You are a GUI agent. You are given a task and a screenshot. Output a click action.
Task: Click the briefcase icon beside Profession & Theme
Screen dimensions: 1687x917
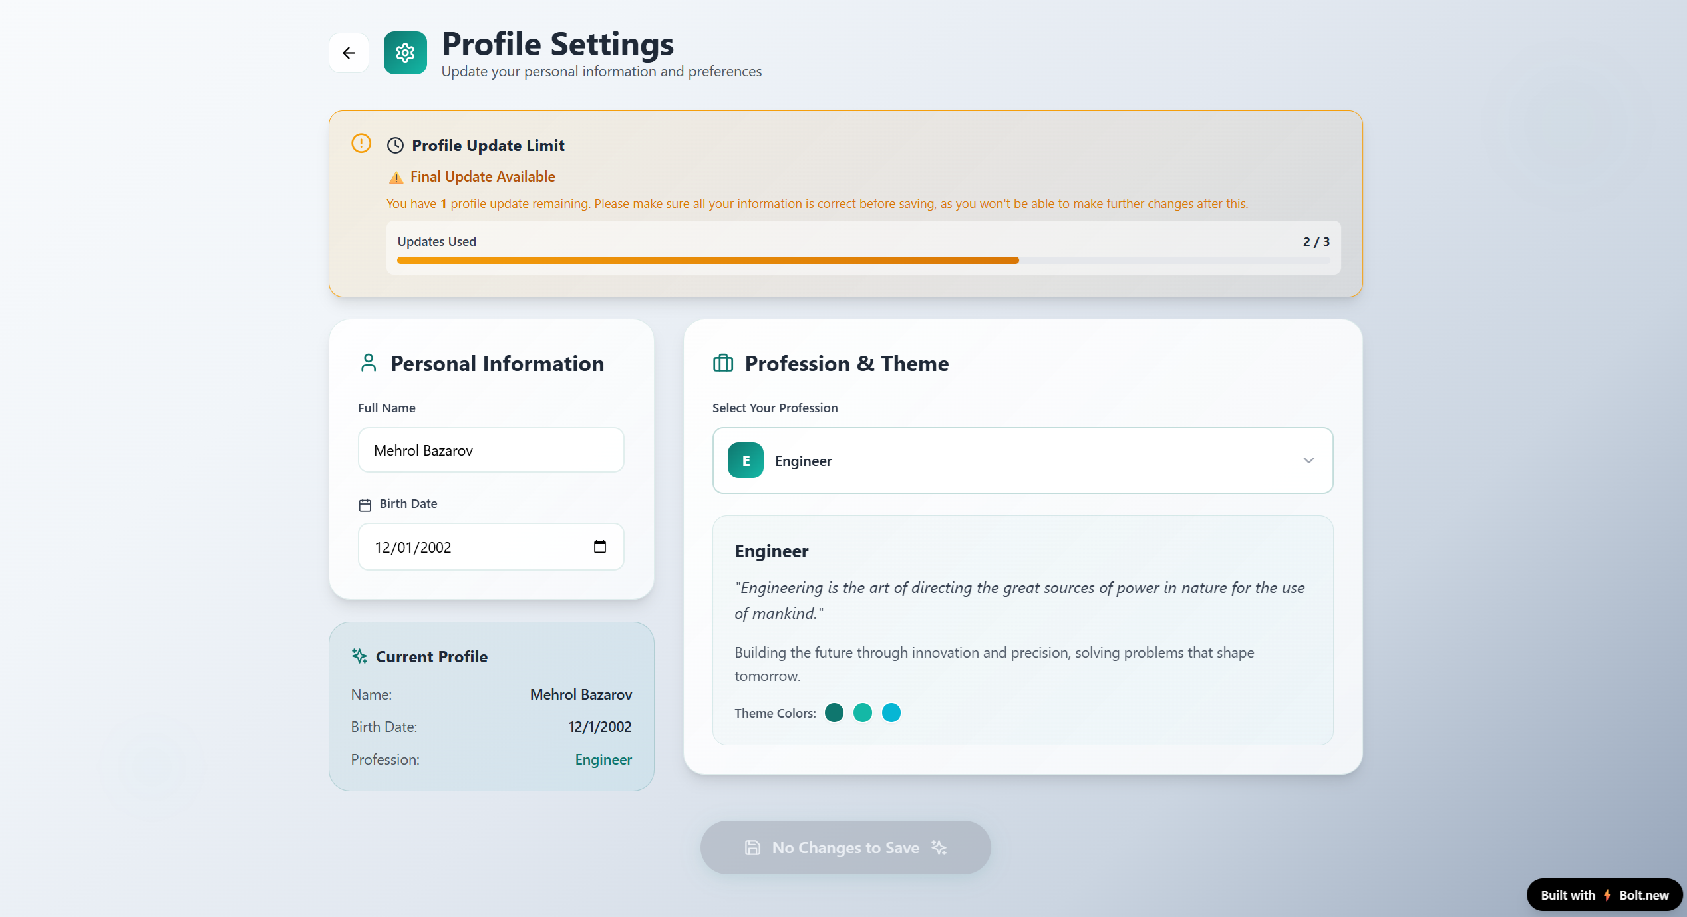(x=723, y=363)
